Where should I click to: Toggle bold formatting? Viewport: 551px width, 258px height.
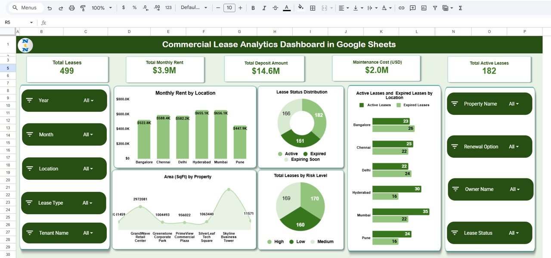[253, 8]
